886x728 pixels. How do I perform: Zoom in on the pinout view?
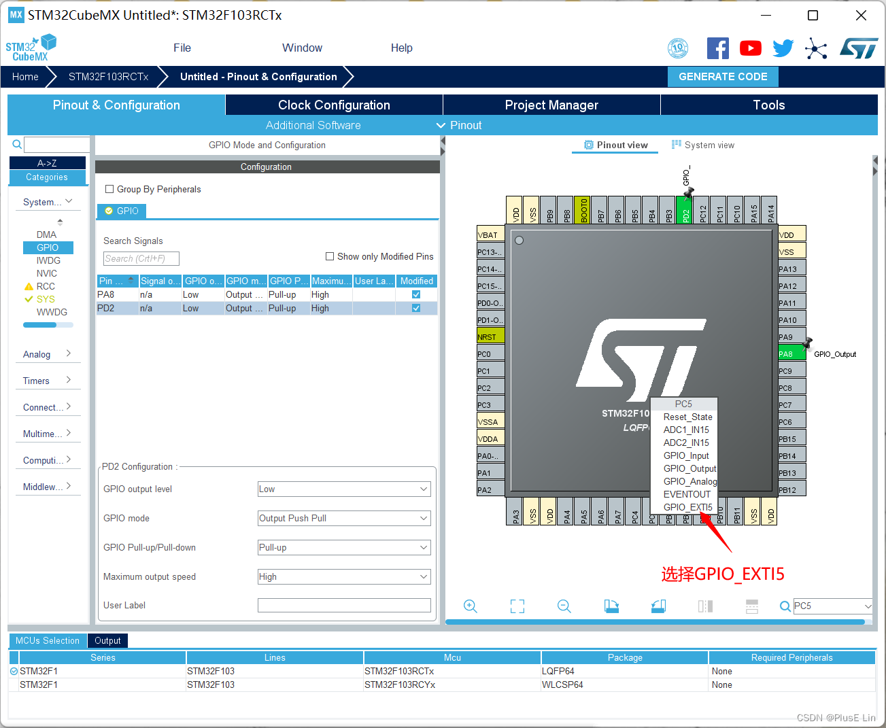point(471,606)
